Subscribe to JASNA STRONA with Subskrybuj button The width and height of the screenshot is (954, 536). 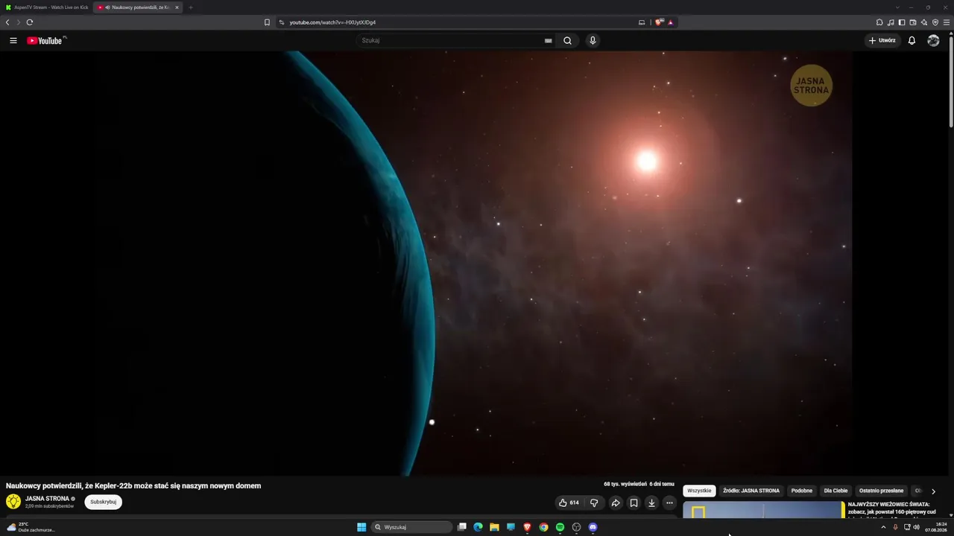(x=104, y=502)
